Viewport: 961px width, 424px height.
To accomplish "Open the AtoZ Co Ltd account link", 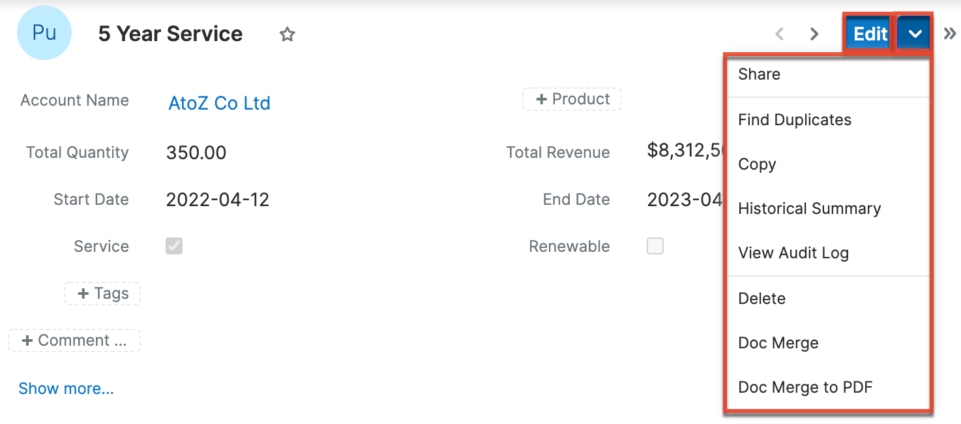I will pyautogui.click(x=219, y=102).
